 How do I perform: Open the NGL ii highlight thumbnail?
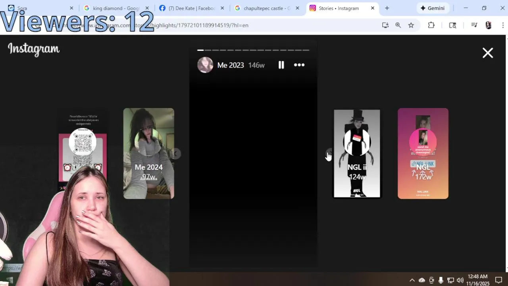coord(357,153)
